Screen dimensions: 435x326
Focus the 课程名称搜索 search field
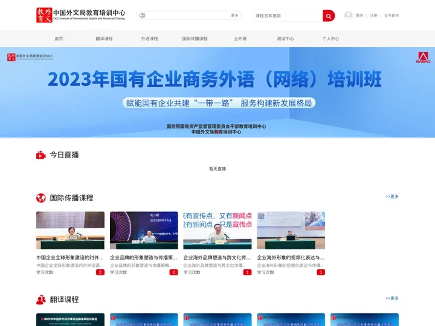click(x=287, y=16)
